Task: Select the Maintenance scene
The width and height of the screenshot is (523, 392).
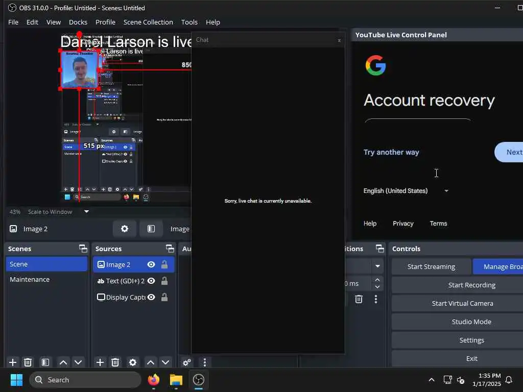Action: point(46,279)
